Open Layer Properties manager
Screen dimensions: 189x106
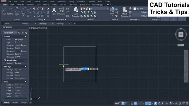pos(76,12)
